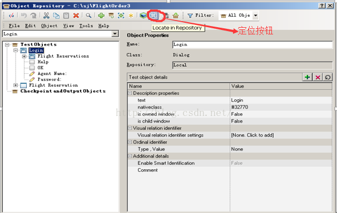Click the Locate in Repository icon
The width and height of the screenshot is (337, 213).
153,16
